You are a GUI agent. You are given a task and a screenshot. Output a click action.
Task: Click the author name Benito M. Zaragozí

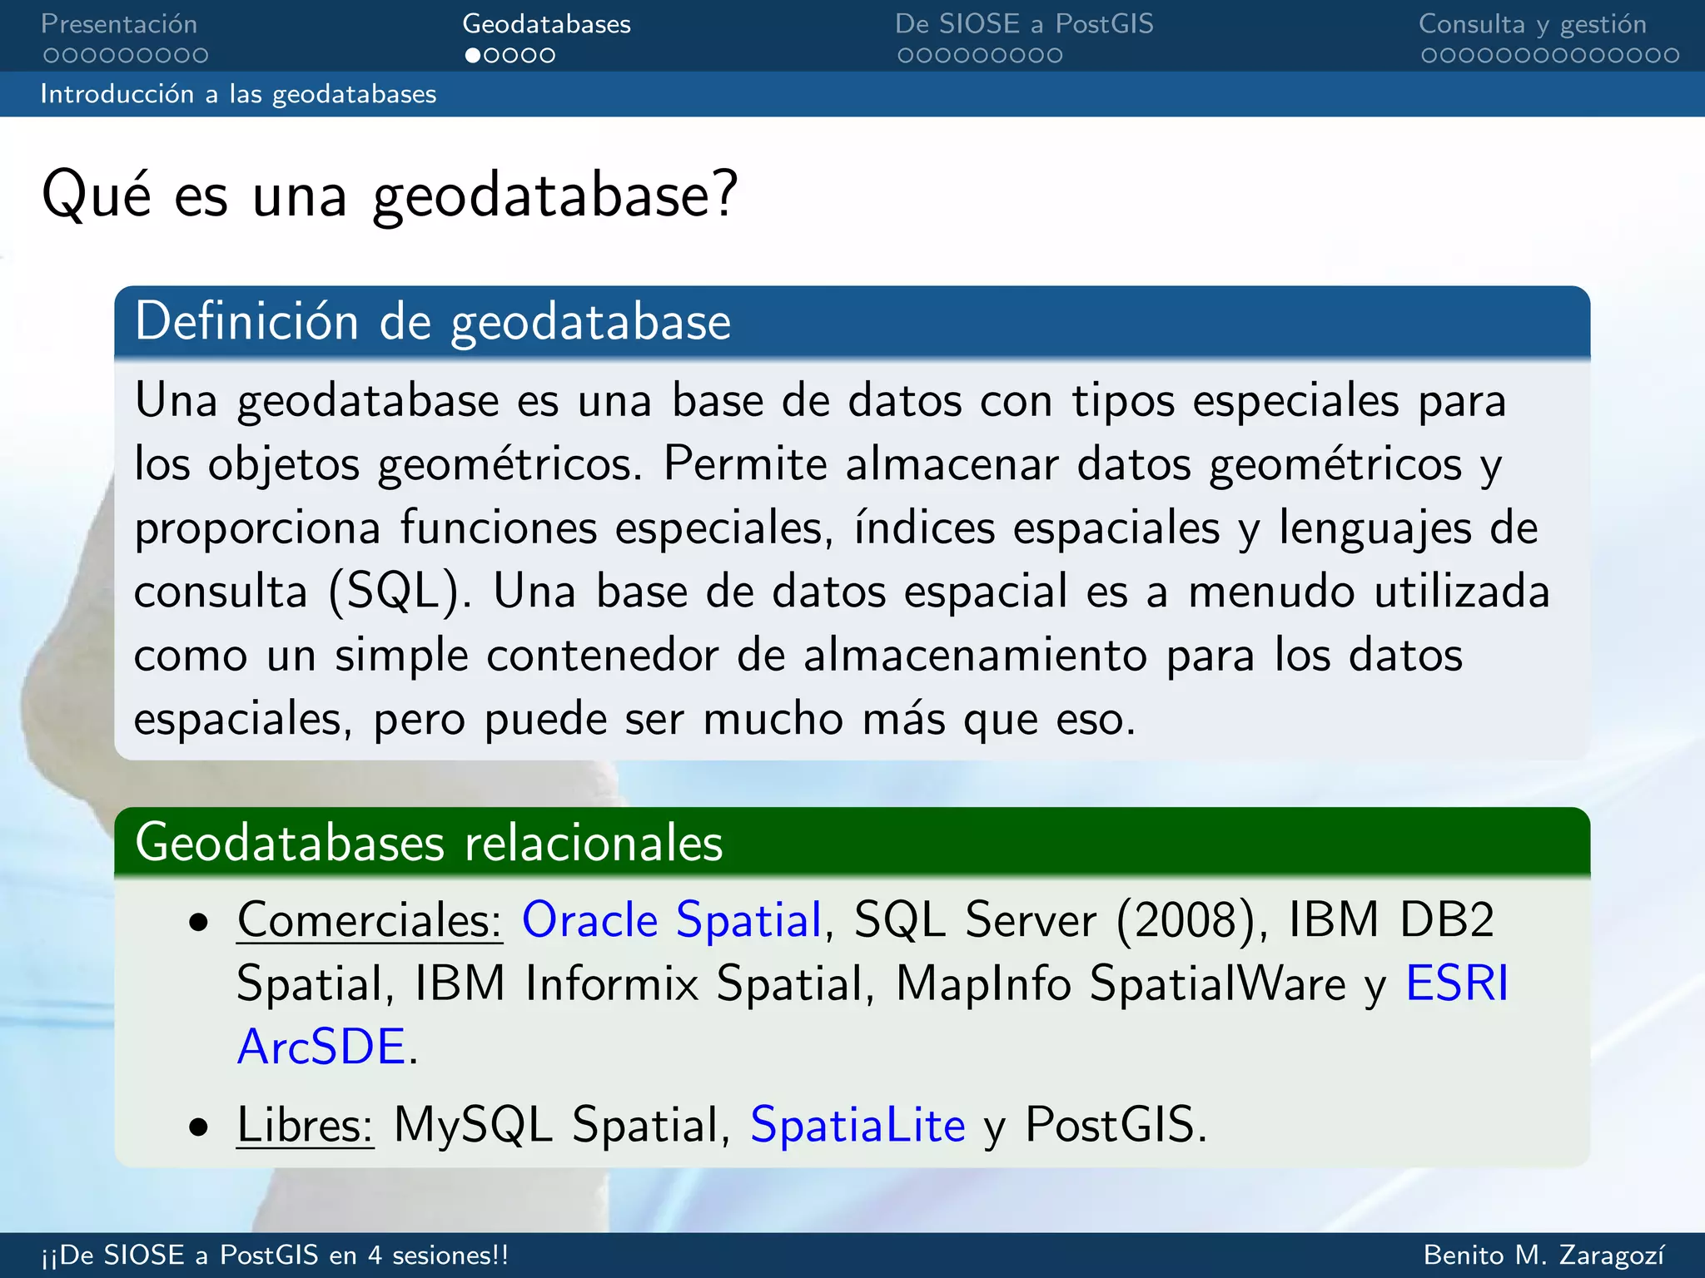click(x=1544, y=1255)
